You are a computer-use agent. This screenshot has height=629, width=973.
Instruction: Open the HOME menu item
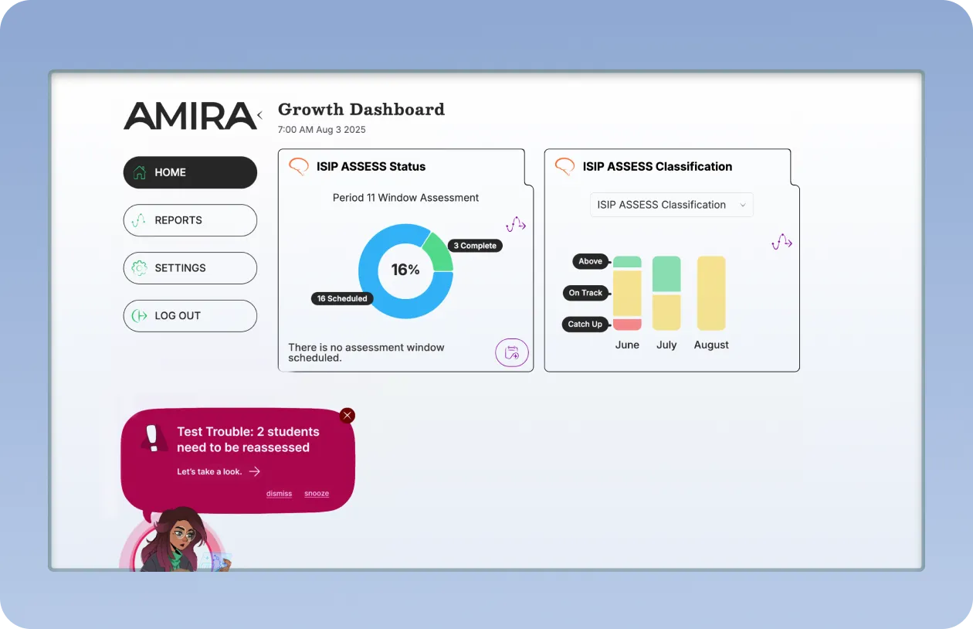pos(190,172)
